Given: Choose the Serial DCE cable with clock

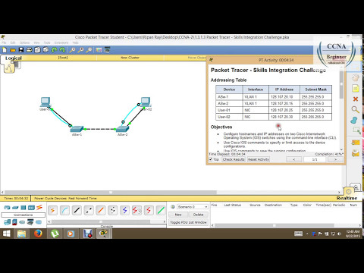Looking at the screenshot, I should [136, 210].
